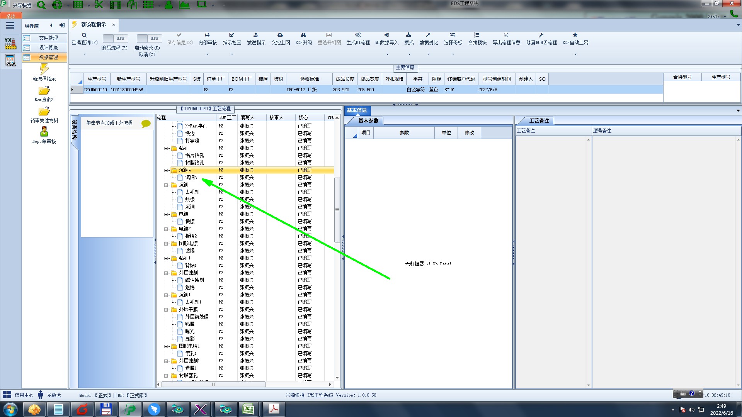Click the scissors icon in the title bar
Viewport: 742px width, 417px height.
pyautogui.click(x=99, y=5)
